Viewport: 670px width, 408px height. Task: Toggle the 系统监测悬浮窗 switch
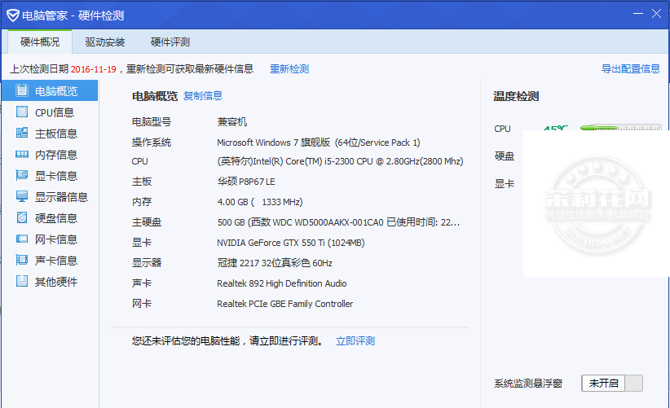[x=612, y=384]
